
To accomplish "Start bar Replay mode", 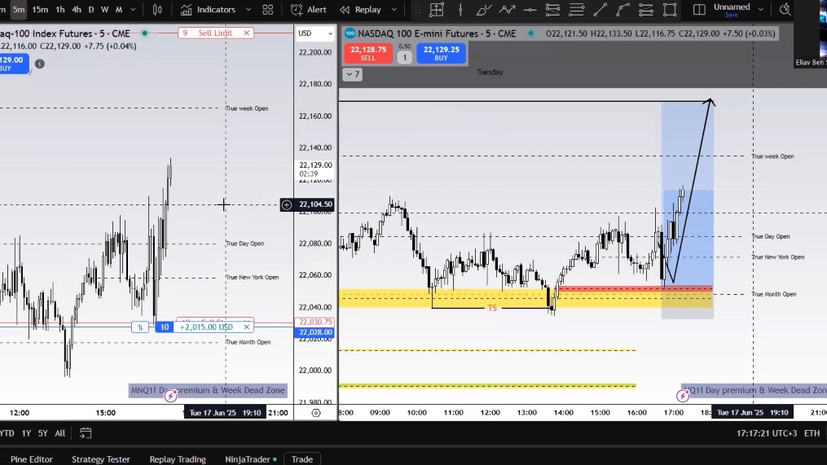I will tap(360, 10).
